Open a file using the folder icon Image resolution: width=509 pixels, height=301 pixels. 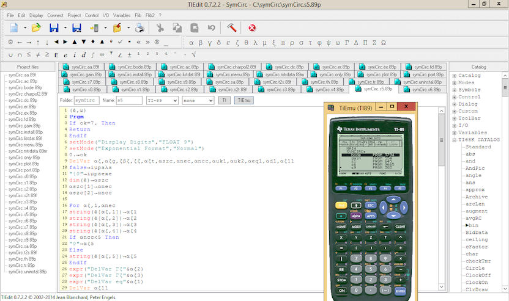tap(36, 28)
